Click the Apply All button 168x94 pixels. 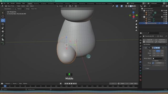(x=149, y=40)
